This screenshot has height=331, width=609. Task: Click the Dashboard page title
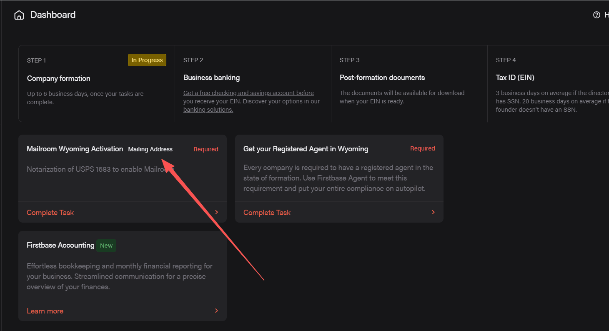click(x=53, y=15)
